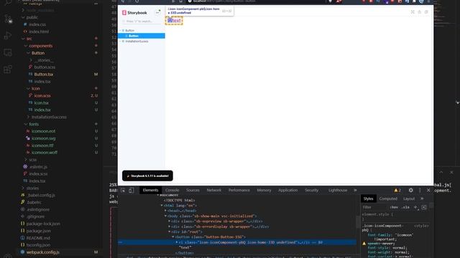460x258 pixels.
Task: Expand the __stories__ folder
Action: [x=31, y=60]
